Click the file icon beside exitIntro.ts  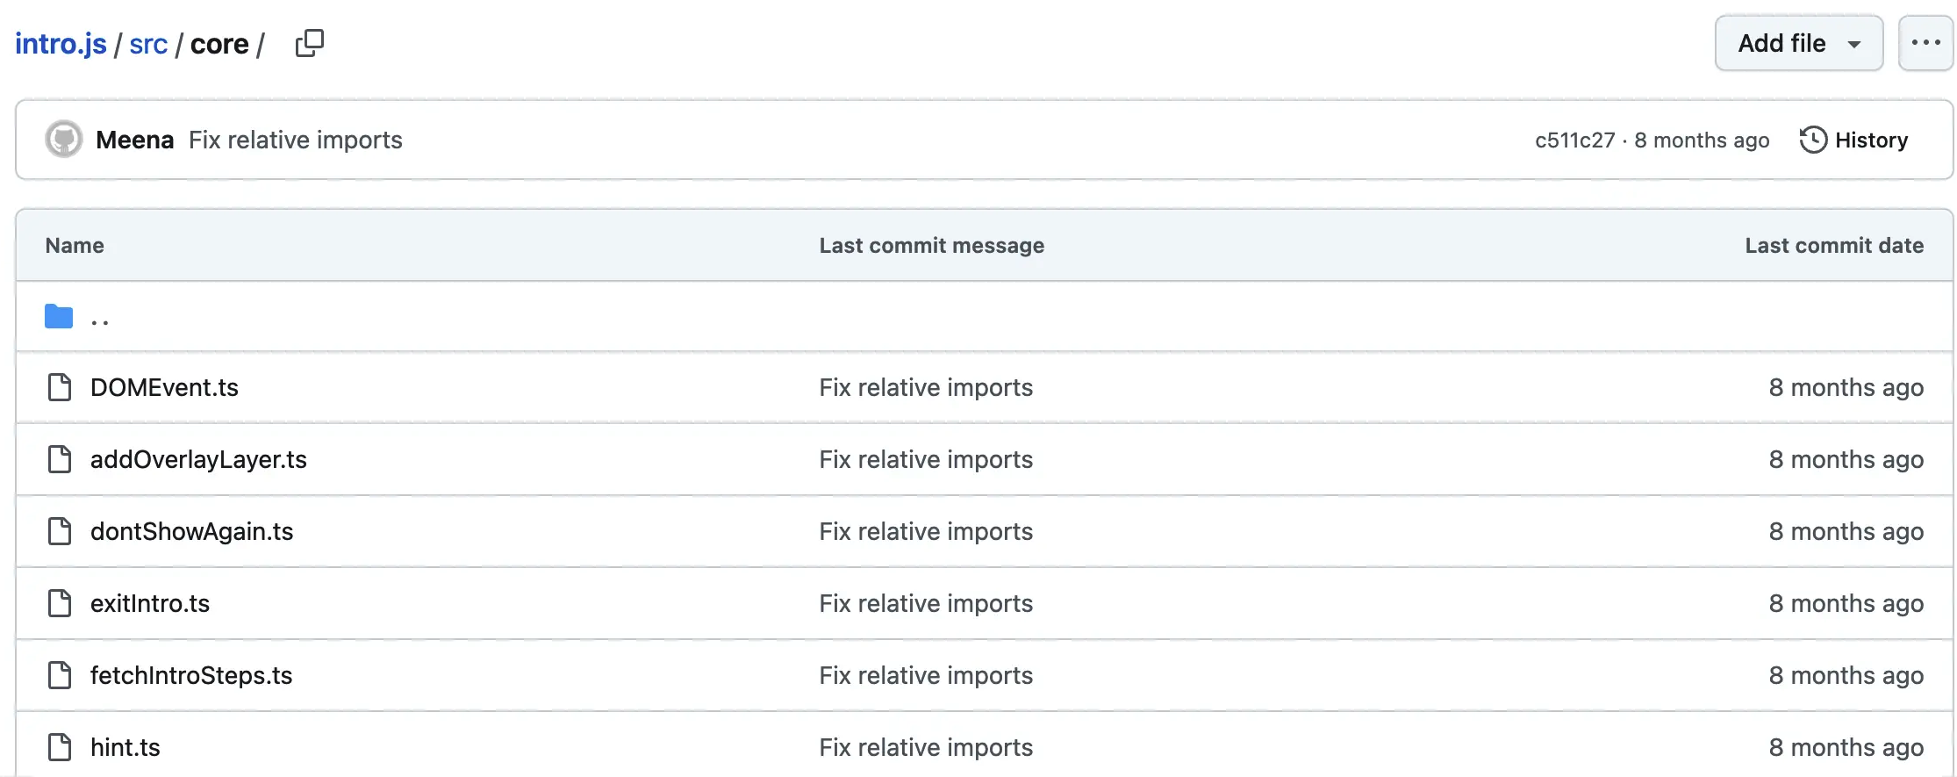(x=60, y=603)
